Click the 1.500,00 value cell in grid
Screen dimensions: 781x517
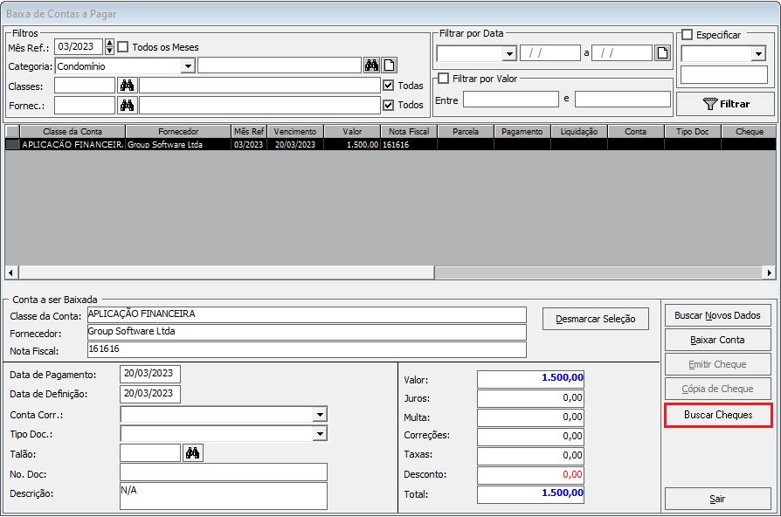[x=352, y=144]
